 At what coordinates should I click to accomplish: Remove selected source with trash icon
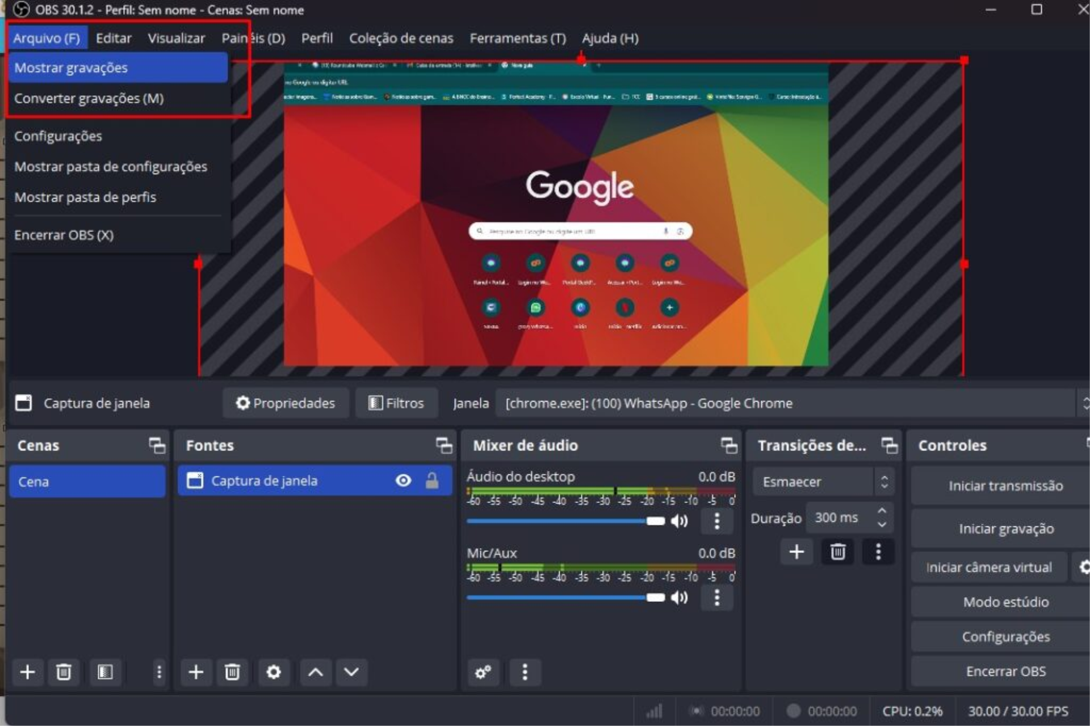click(x=232, y=672)
